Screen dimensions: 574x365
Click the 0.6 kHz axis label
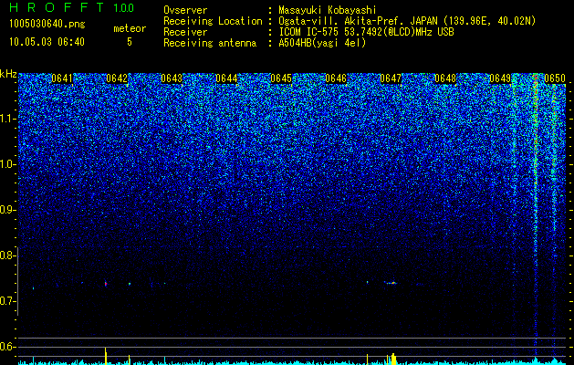click(7, 347)
